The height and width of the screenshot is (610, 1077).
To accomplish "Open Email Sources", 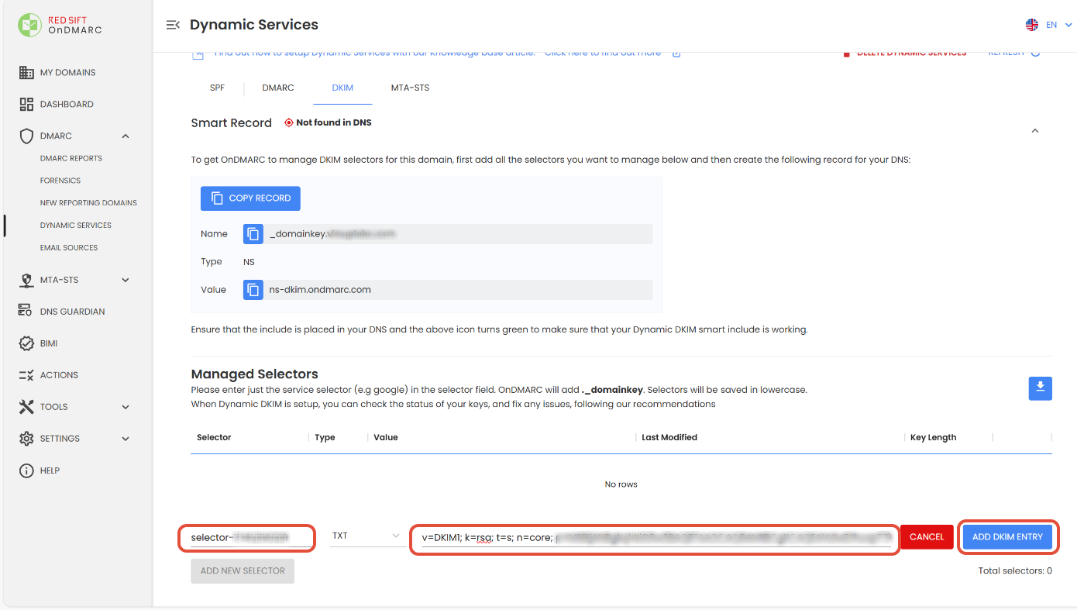I will (69, 248).
